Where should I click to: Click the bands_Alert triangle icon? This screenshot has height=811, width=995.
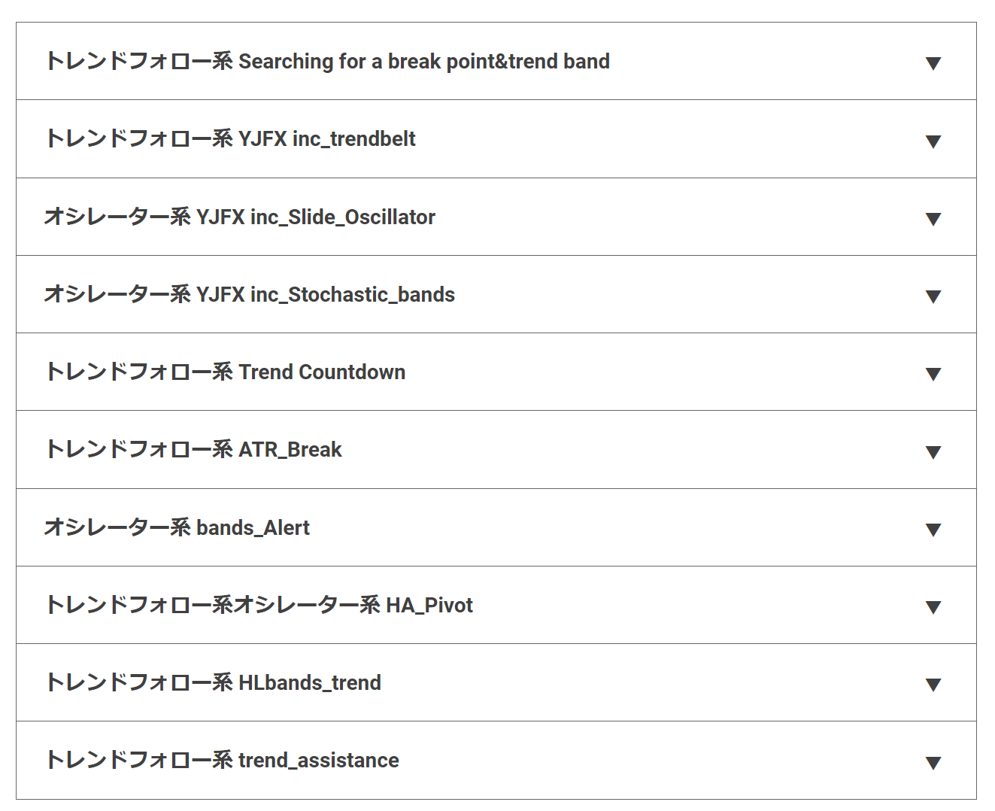tap(933, 530)
